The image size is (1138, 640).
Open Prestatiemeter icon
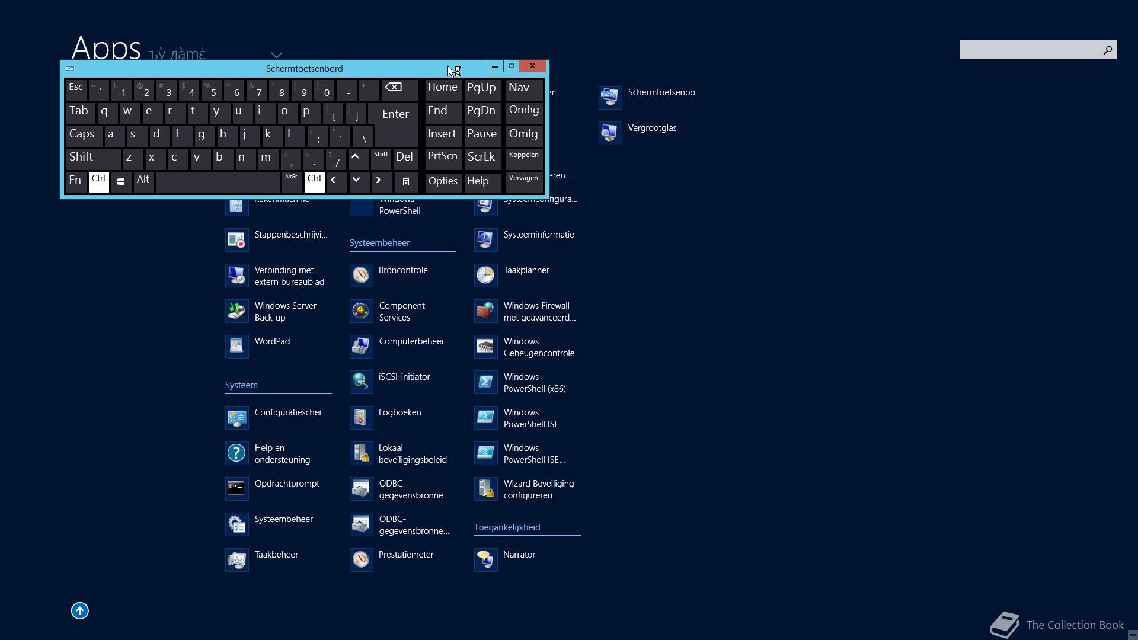[x=361, y=559]
